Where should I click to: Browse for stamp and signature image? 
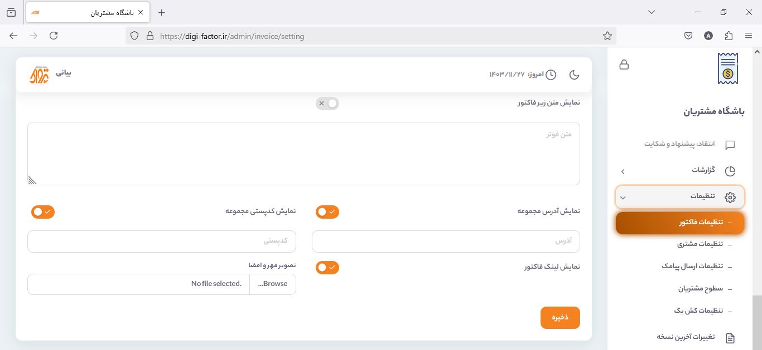coord(273,284)
